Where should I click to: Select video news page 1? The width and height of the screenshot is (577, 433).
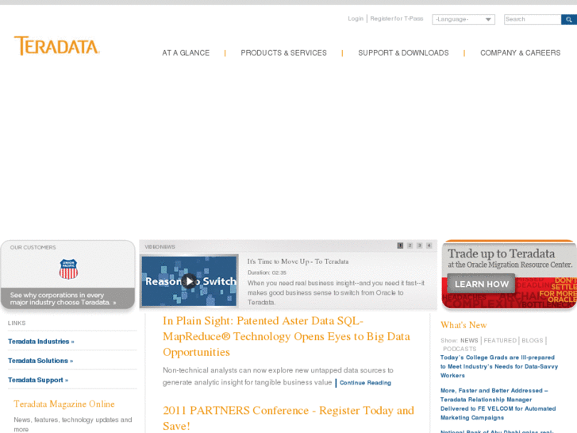[400, 245]
